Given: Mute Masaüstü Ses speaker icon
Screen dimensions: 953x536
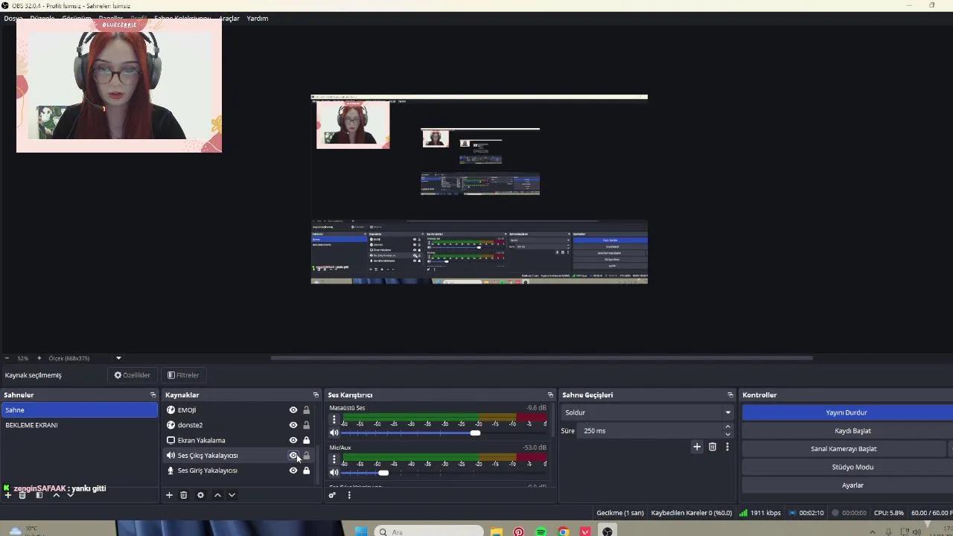Looking at the screenshot, I should (334, 433).
